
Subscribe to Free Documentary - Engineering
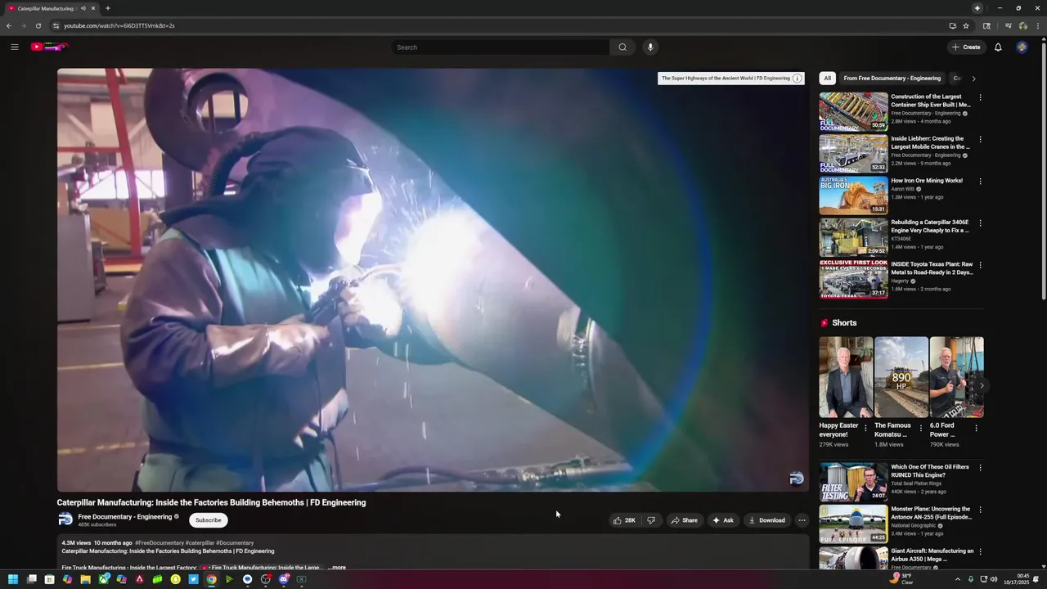pyautogui.click(x=209, y=520)
